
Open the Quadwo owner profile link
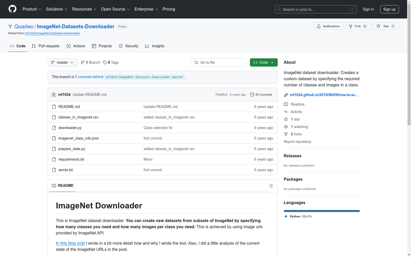pyautogui.click(x=24, y=26)
